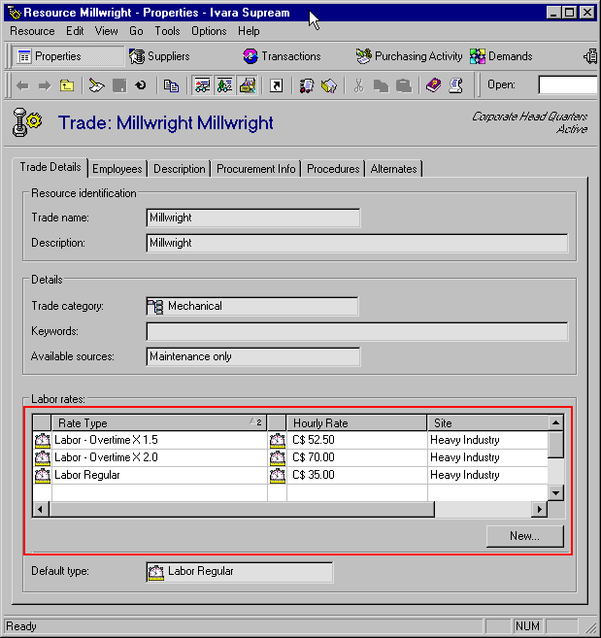Click the purple help book icon
601x638 pixels.
434,85
